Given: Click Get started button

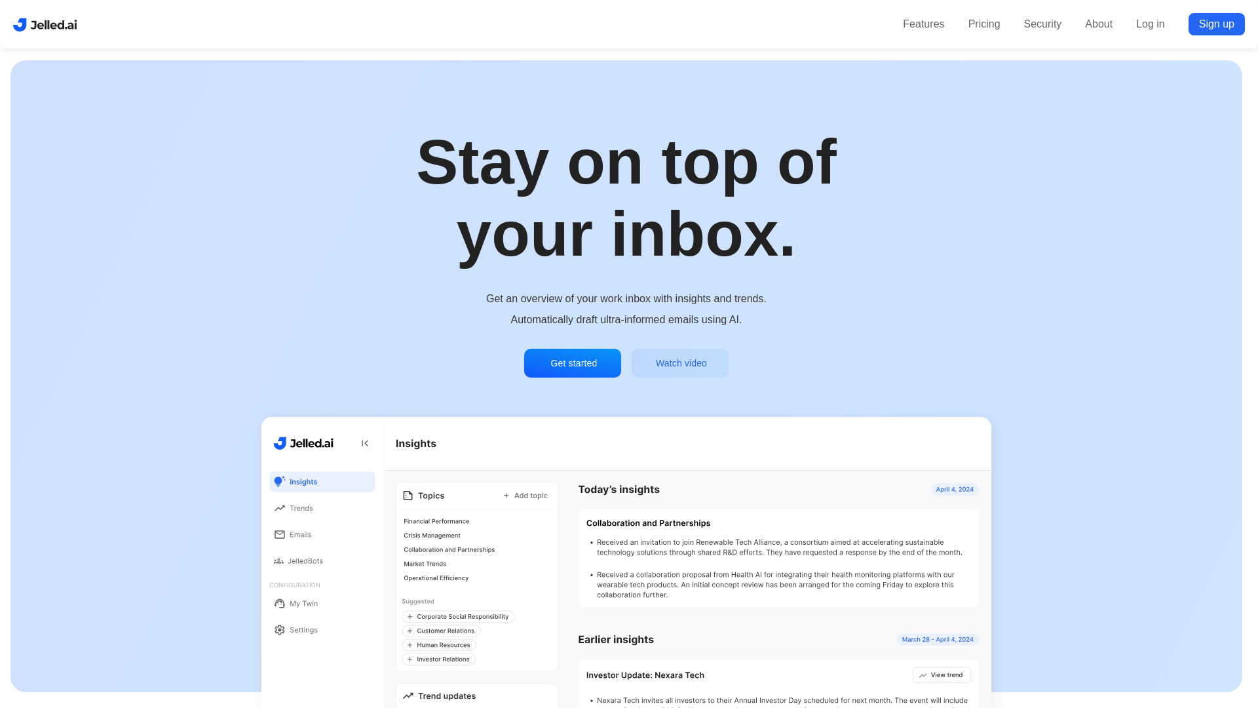Looking at the screenshot, I should pos(573,363).
